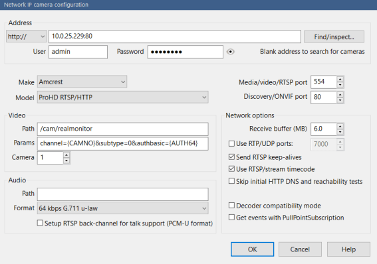Click the Camera number field
The height and width of the screenshot is (264, 377).
point(50,157)
